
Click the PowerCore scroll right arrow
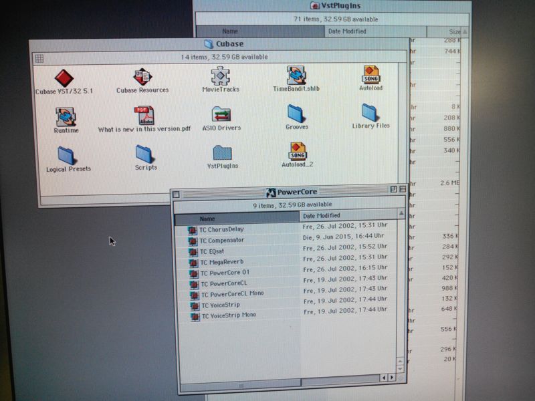(x=392, y=377)
